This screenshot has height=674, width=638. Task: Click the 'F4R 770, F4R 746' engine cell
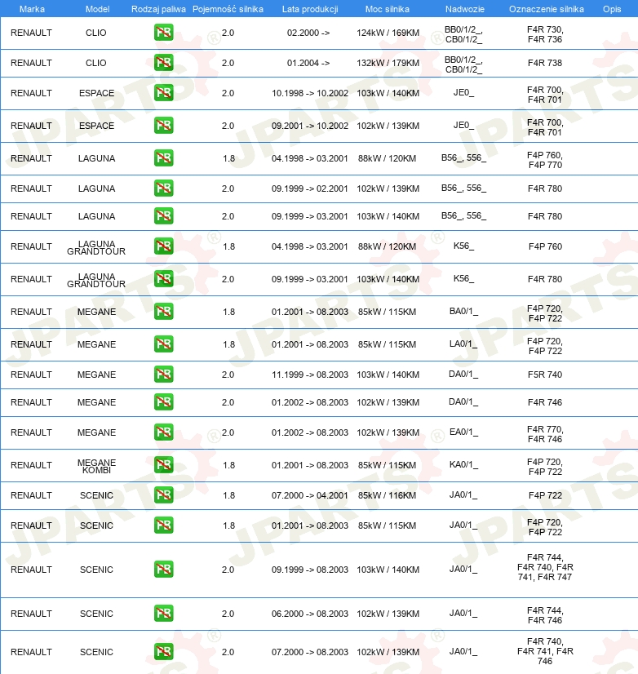click(x=545, y=434)
